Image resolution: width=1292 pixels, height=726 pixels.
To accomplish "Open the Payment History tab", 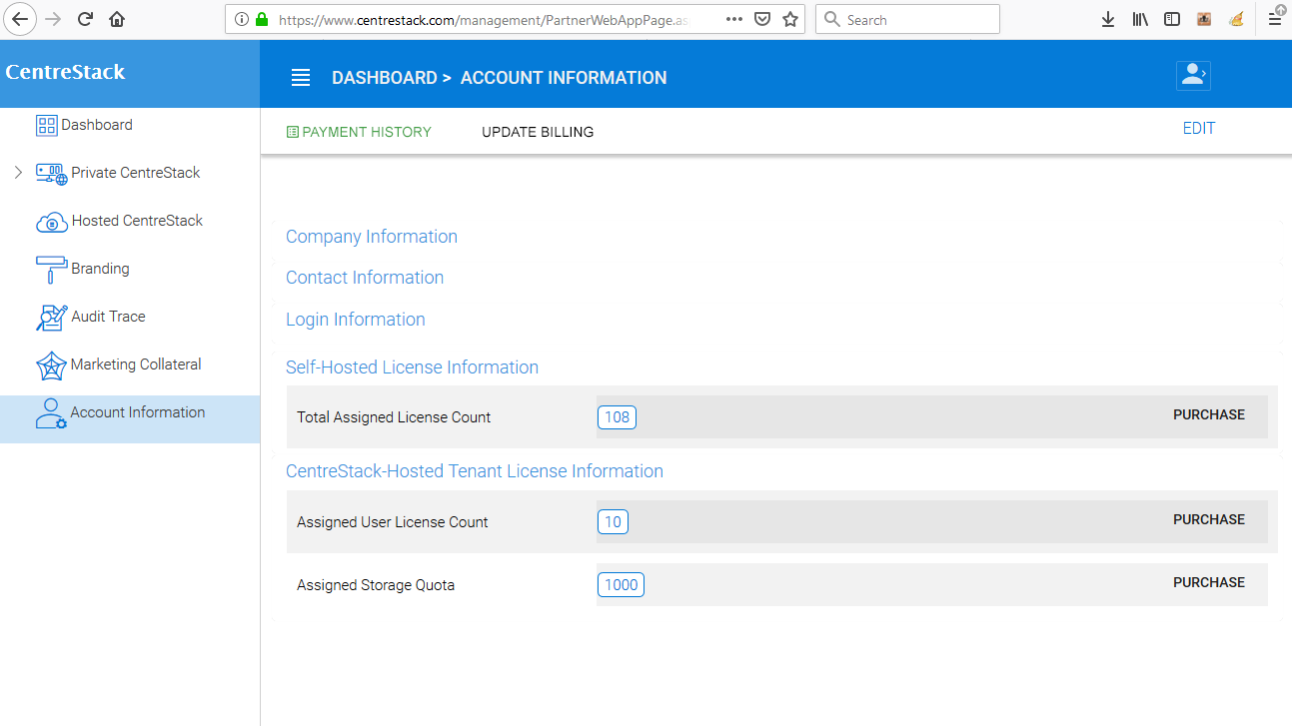I will click(x=359, y=132).
